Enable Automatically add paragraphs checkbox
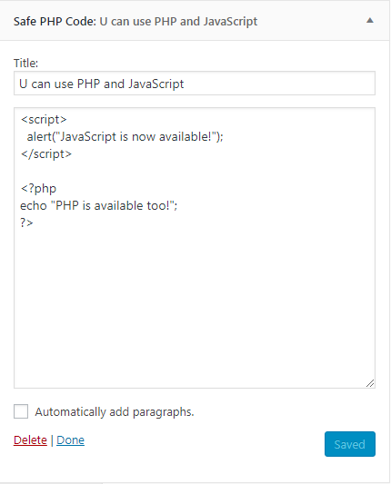 21,411
